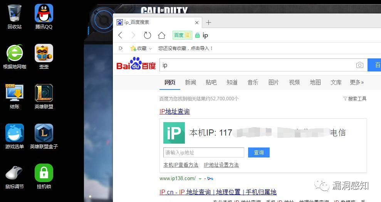Open the 本机IP查看方法 link

coord(181,165)
